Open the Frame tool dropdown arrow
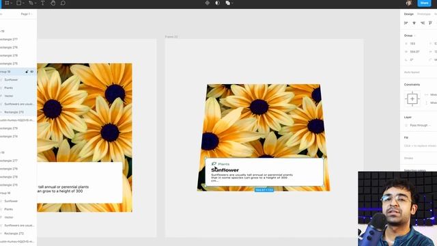 coord(11,3)
